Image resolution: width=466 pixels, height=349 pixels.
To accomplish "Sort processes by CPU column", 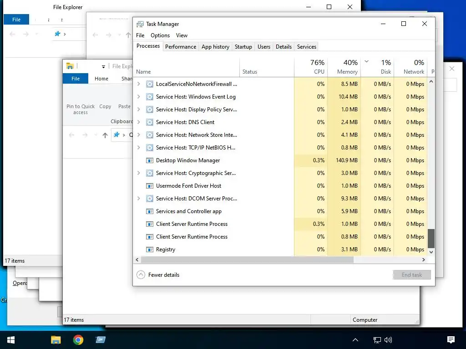I will [x=311, y=67].
